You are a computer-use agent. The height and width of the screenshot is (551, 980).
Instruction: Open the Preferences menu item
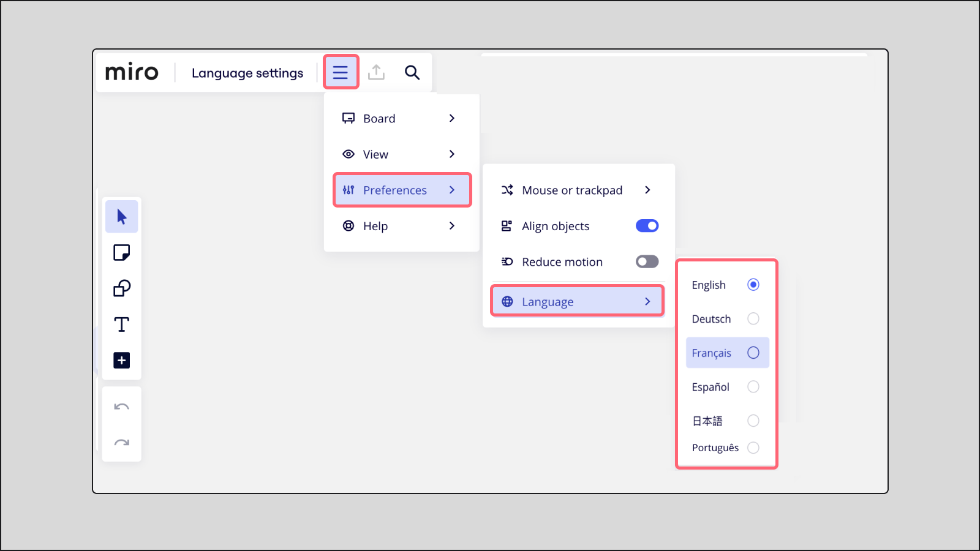click(402, 190)
